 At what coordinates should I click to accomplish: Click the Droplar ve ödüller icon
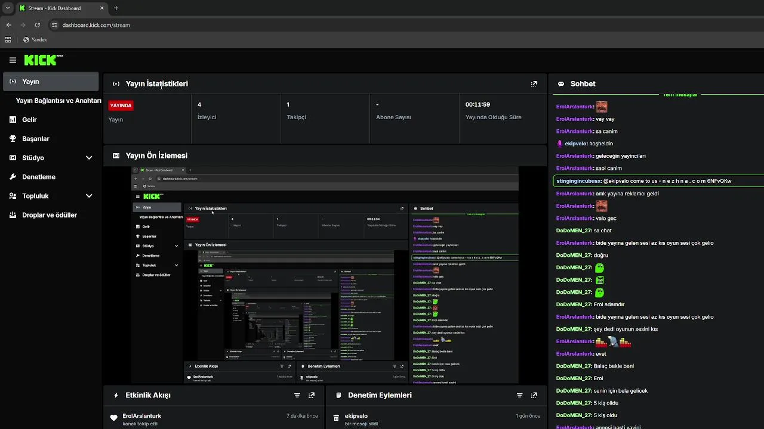click(x=13, y=215)
